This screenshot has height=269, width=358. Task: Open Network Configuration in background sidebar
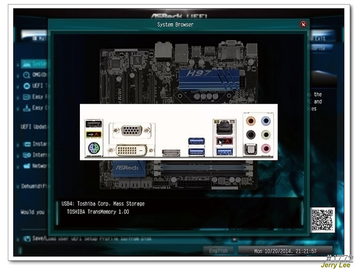click(x=35, y=166)
